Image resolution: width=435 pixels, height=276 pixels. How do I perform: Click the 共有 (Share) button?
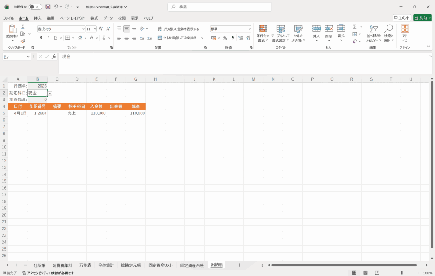(422, 18)
